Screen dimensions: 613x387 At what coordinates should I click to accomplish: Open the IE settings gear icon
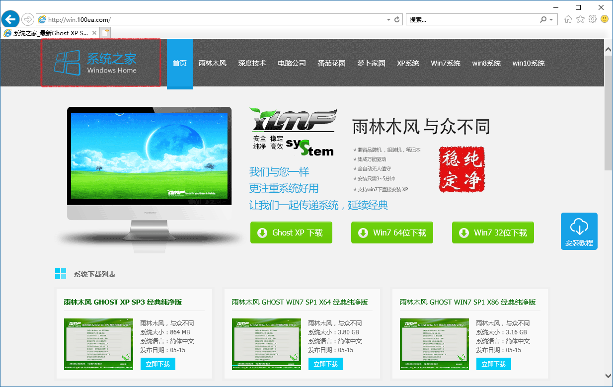[592, 19]
